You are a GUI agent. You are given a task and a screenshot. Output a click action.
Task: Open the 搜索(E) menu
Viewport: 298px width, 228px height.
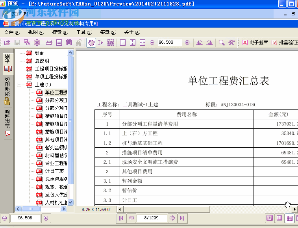tap(60, 32)
